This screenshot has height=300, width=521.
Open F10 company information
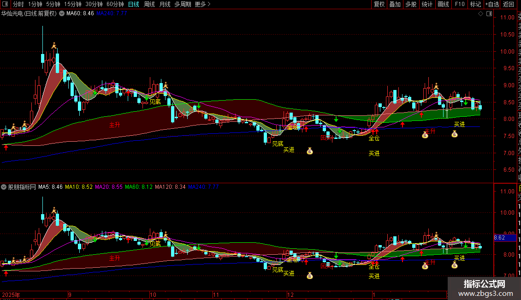460,4
